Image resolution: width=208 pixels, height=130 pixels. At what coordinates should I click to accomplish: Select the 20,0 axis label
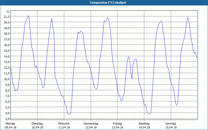click(x=7, y=22)
